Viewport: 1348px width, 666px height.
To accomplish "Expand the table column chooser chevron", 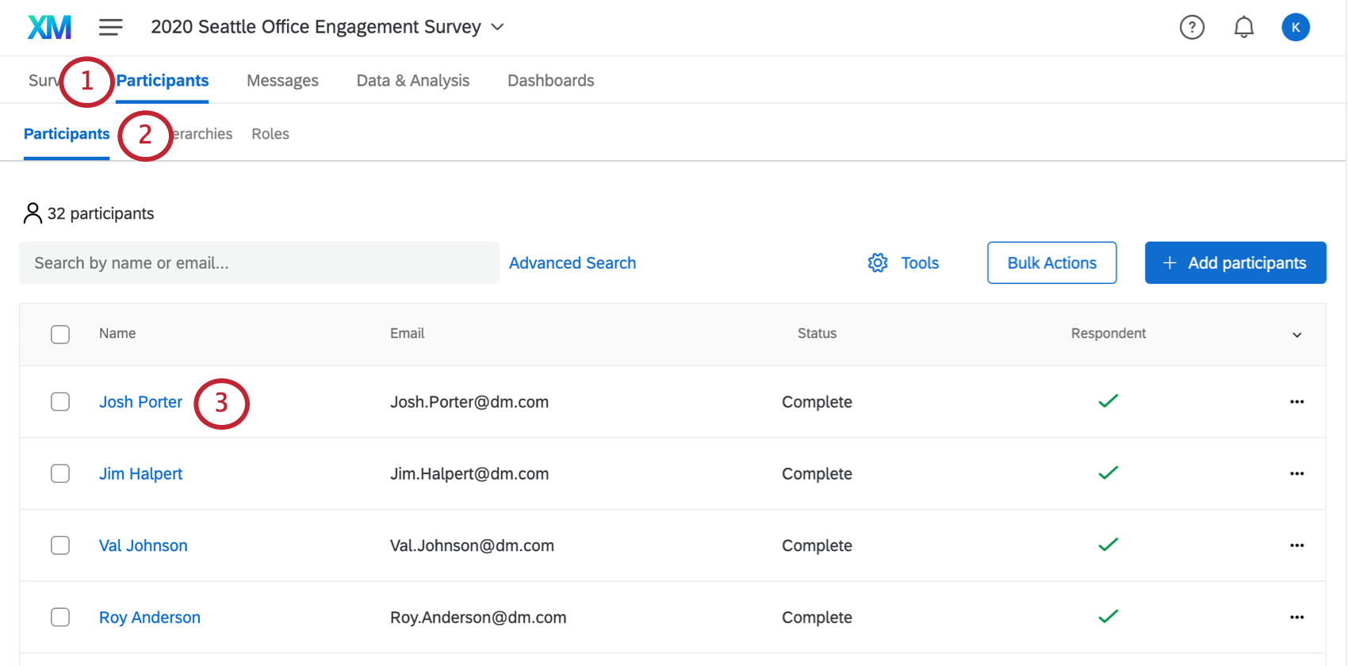I will pos(1296,335).
